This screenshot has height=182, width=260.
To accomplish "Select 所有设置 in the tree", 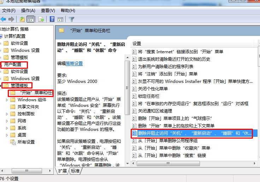I will pos(26,142).
